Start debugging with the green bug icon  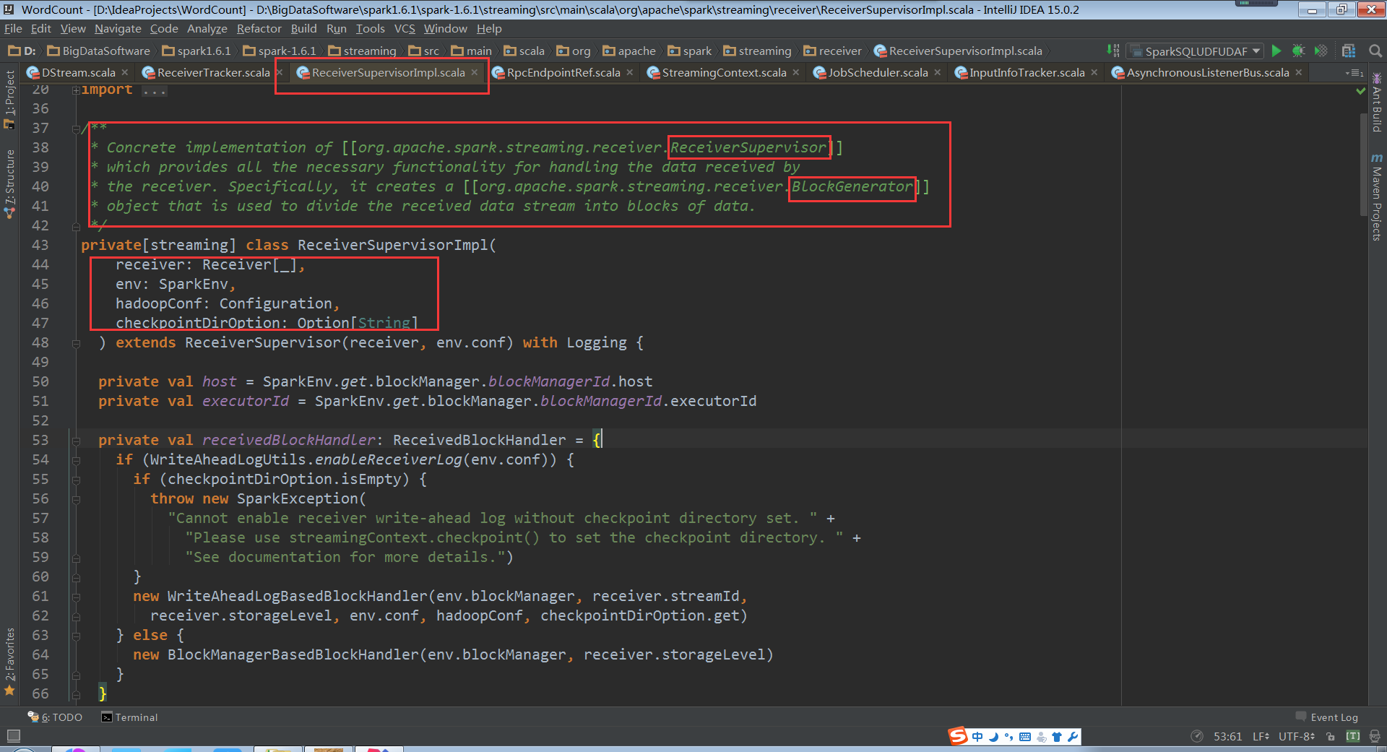point(1298,51)
